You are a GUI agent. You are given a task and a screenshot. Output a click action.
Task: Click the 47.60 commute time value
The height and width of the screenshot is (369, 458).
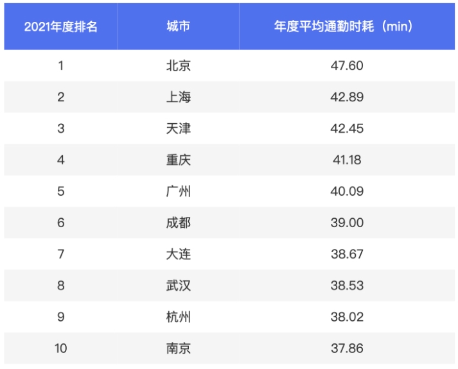347,65
